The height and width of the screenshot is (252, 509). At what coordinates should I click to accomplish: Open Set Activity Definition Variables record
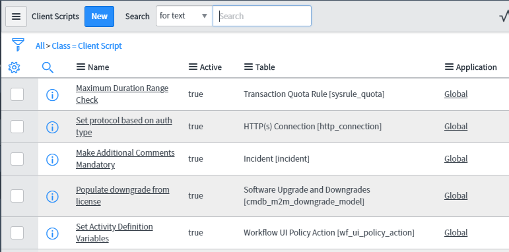coord(114,233)
